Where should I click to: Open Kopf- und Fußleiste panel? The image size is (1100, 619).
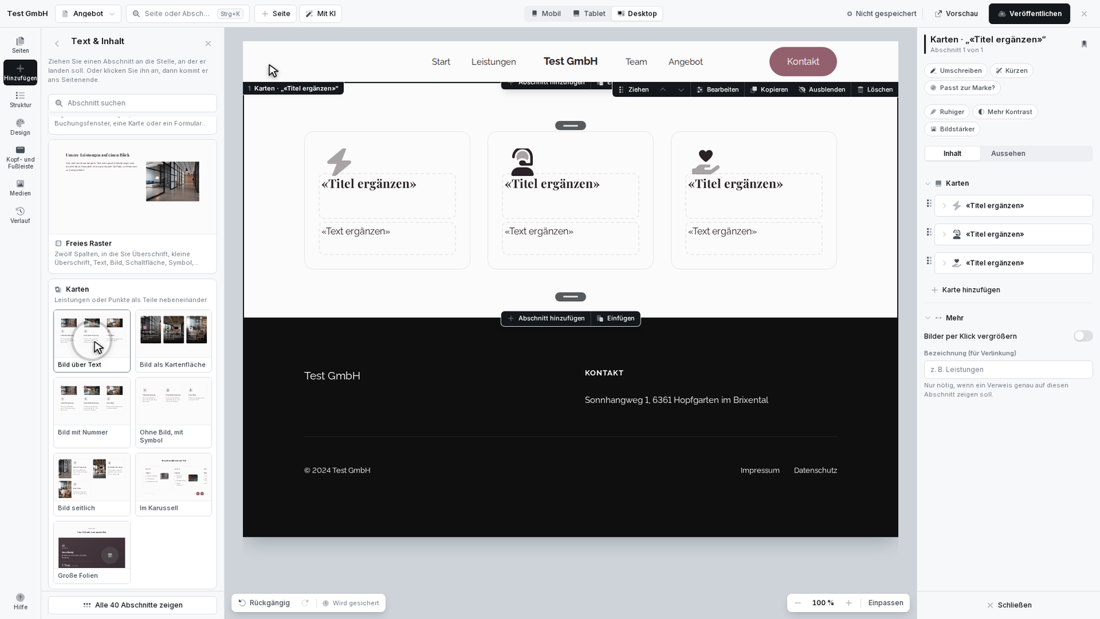click(20, 158)
